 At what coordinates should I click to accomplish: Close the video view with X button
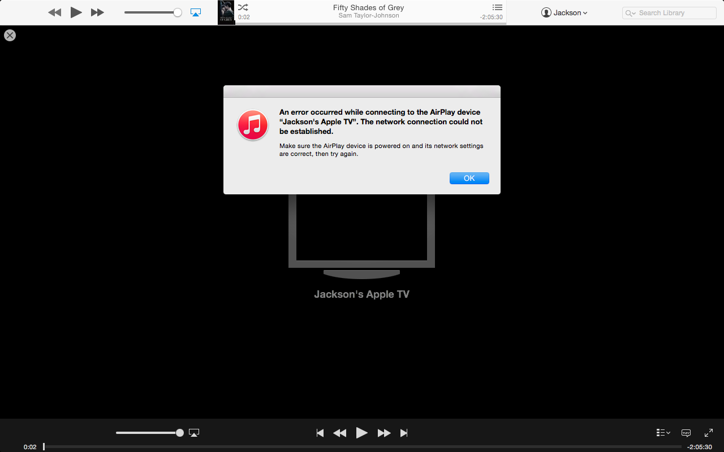tap(10, 36)
